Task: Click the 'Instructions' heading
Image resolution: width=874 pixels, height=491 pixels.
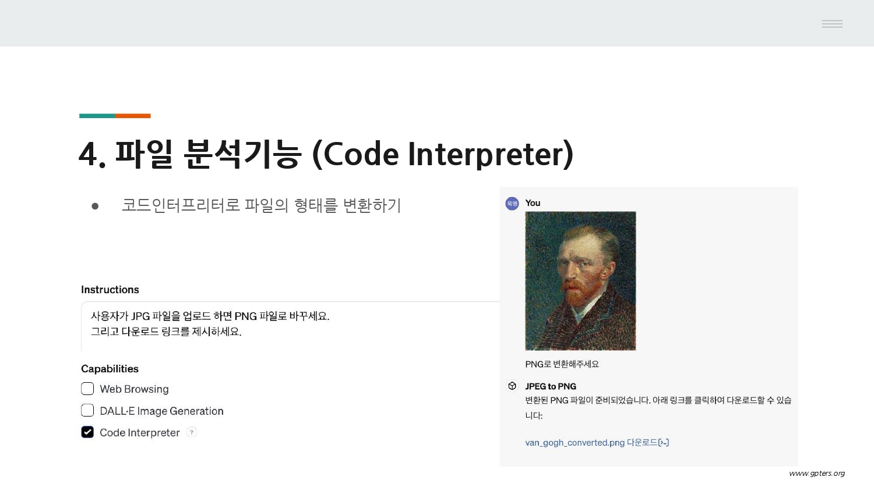Action: (x=110, y=290)
